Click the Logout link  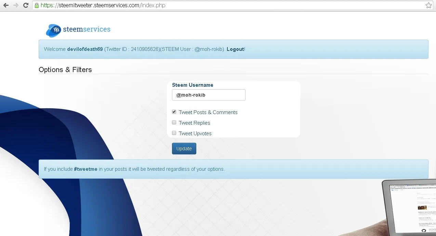[x=235, y=49]
